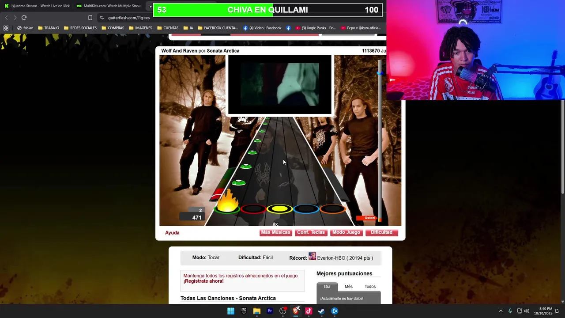Open the apps grid icon in bookmarks bar
Screen dimensions: 565x318
(6, 28)
